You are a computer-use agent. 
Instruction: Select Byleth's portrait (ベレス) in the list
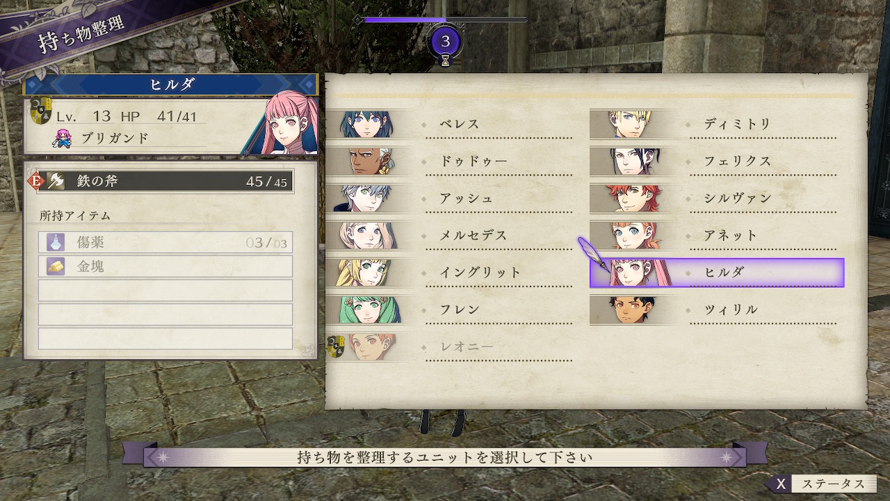coord(367,124)
